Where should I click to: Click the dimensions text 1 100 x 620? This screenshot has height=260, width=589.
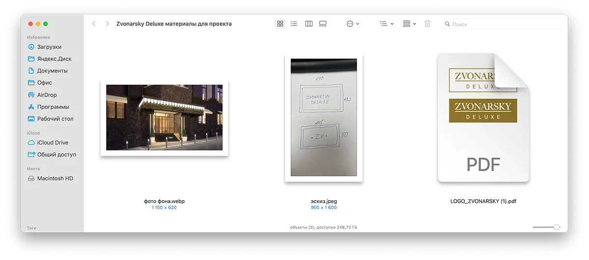[164, 208]
